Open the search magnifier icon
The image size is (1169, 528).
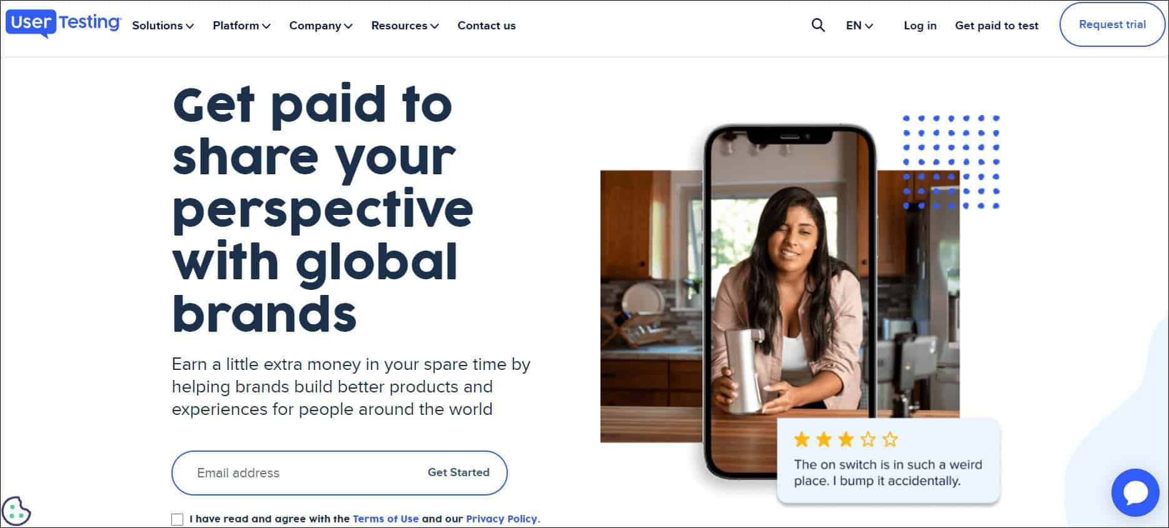click(818, 25)
